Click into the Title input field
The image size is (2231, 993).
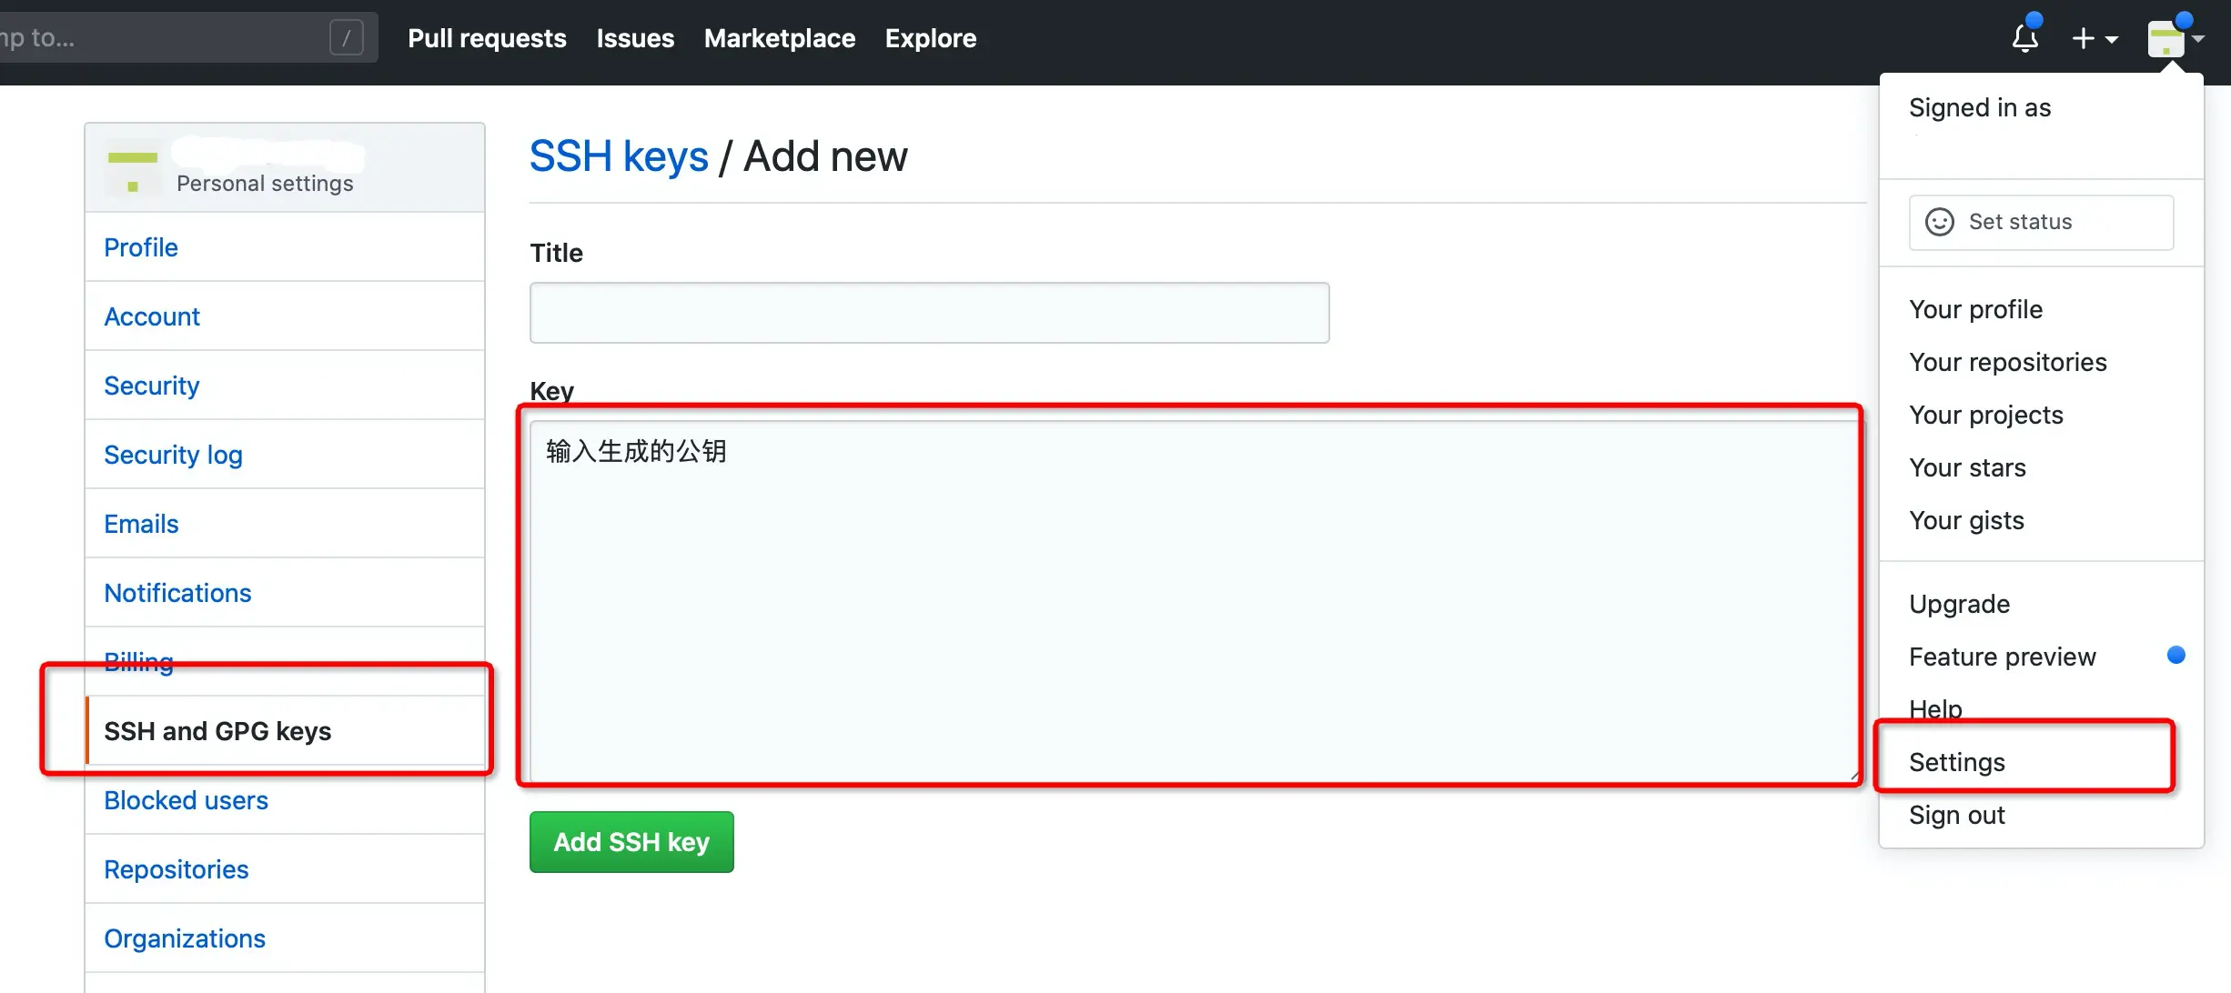(929, 313)
